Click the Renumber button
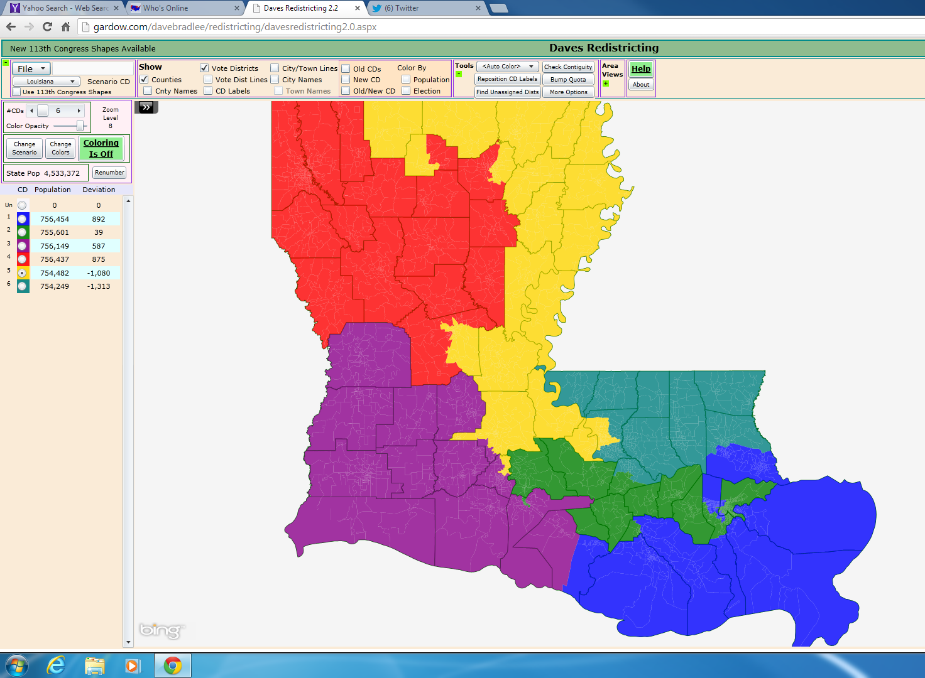The height and width of the screenshot is (678, 925). (109, 173)
